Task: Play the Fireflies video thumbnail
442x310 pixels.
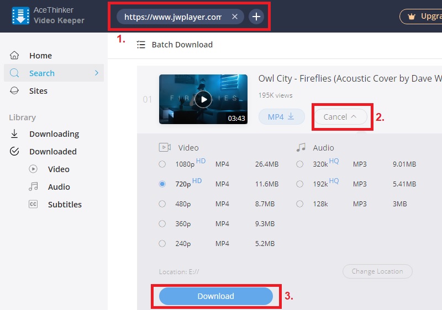Action: tap(203, 99)
